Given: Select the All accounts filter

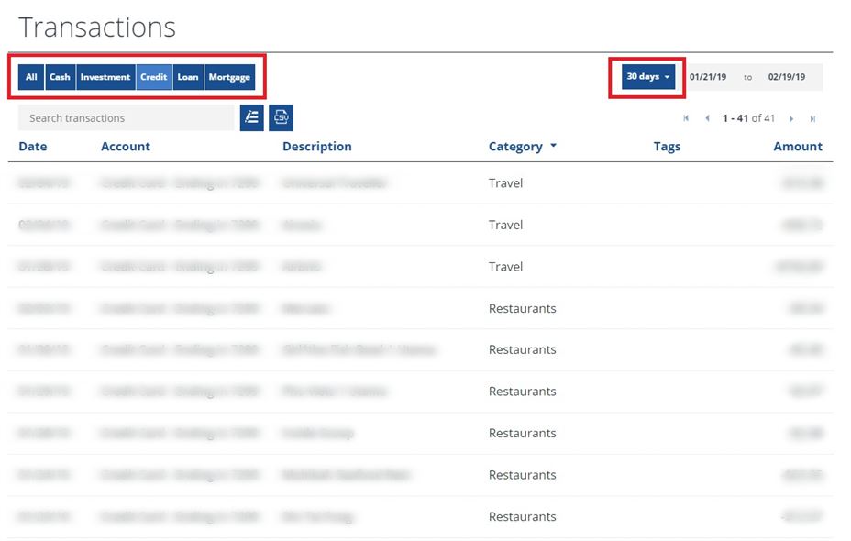Looking at the screenshot, I should 31,77.
